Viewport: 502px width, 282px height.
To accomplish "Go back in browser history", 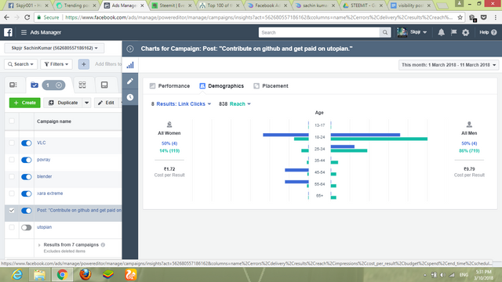I will tap(7, 17).
